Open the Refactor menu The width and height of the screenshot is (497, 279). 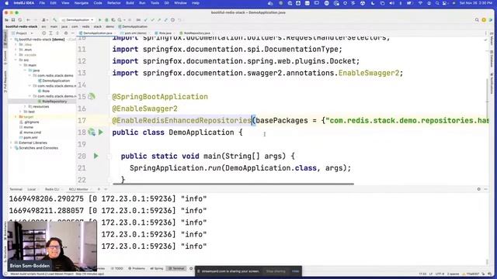(x=114, y=3)
